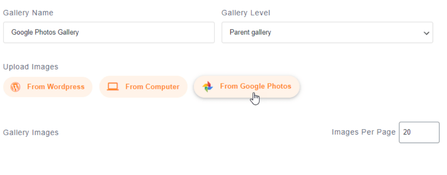Screen dimensions: 447x175
Task: Click the Upload Images heading
Action: click(x=31, y=67)
